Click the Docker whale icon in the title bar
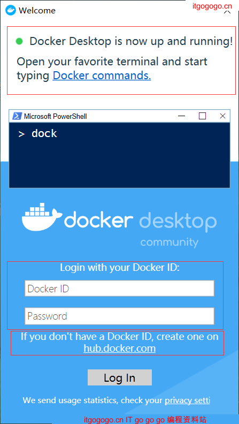This screenshot has height=424, width=239. click(11, 10)
